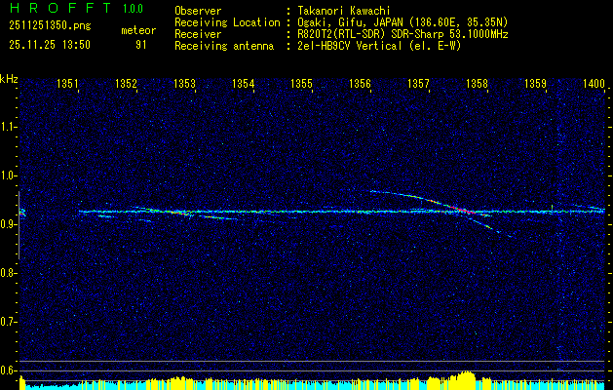Click the 1353 time marker
The width and height of the screenshot is (613, 390).
click(x=184, y=83)
